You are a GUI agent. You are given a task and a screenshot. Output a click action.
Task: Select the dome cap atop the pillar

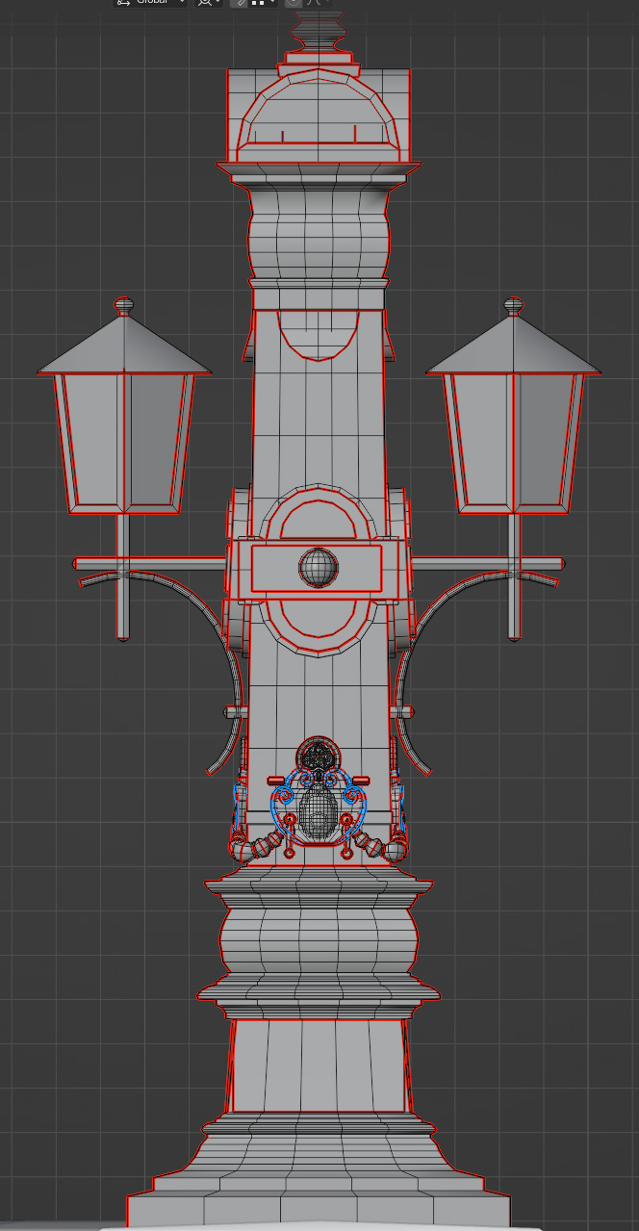319,111
